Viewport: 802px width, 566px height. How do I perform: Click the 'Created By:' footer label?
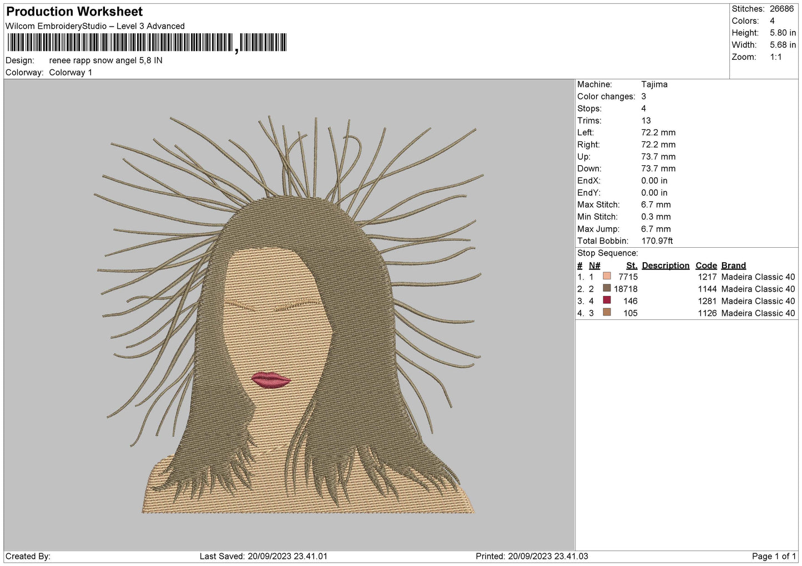pyautogui.click(x=28, y=557)
